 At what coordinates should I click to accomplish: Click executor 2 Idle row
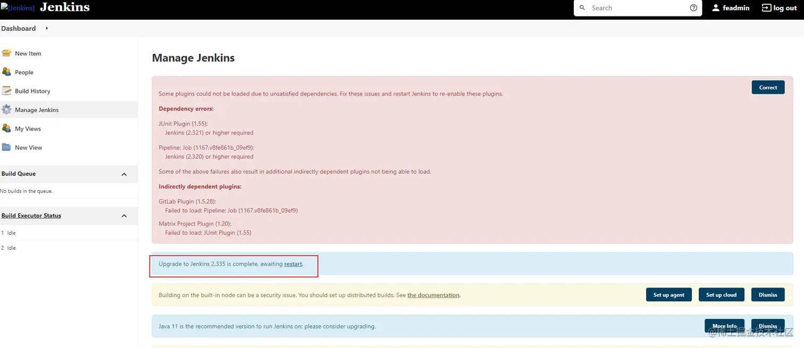(x=69, y=248)
